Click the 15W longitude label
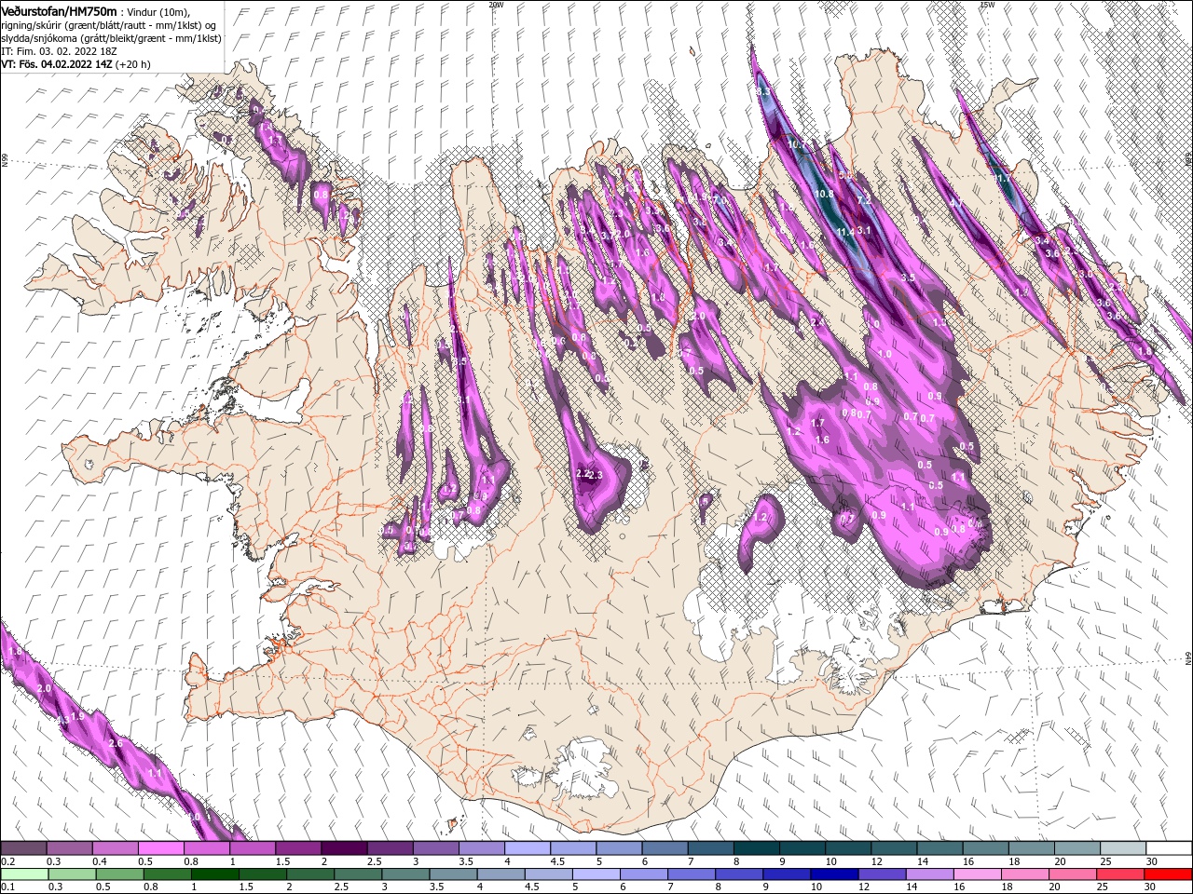 (x=987, y=5)
